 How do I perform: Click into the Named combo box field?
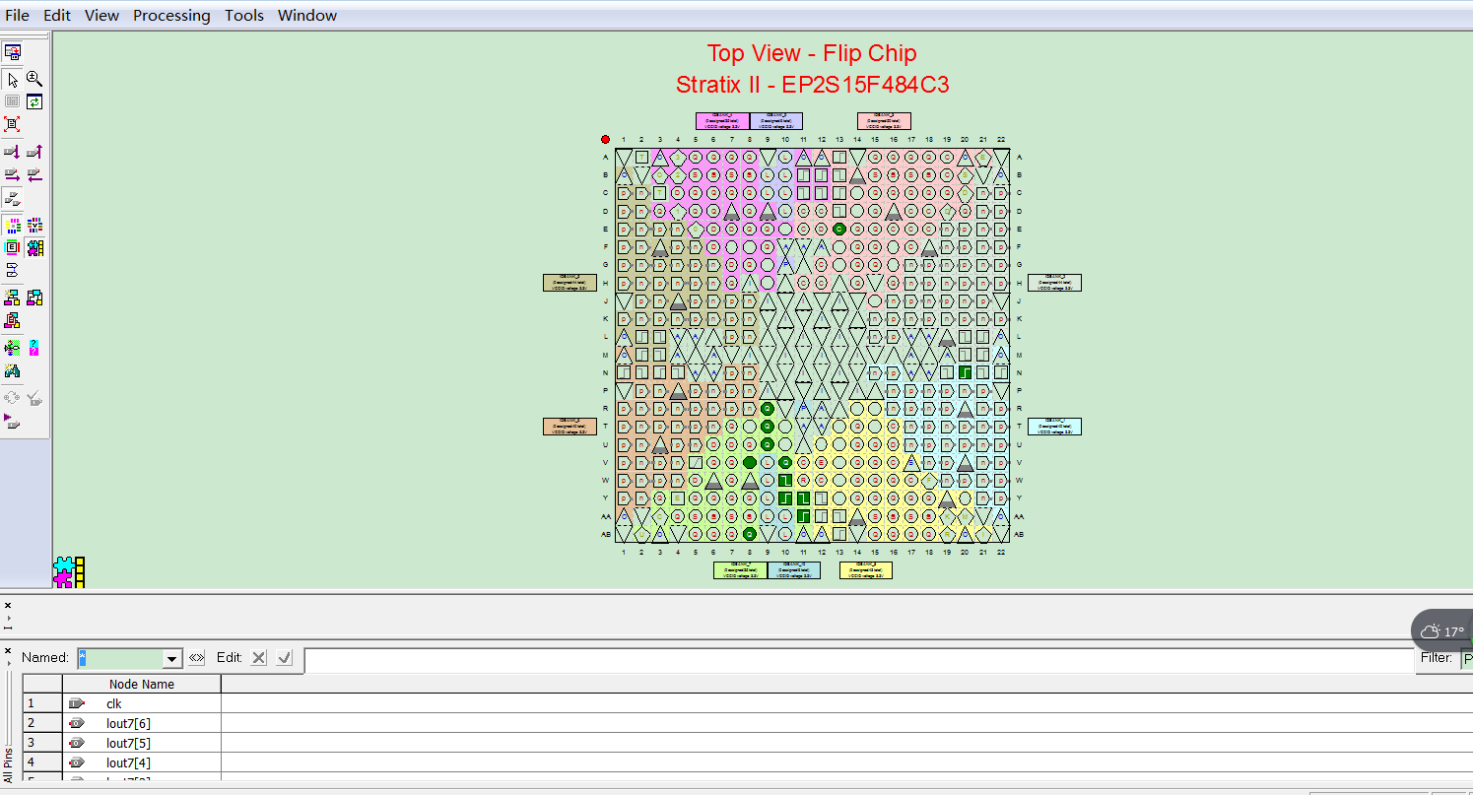120,658
